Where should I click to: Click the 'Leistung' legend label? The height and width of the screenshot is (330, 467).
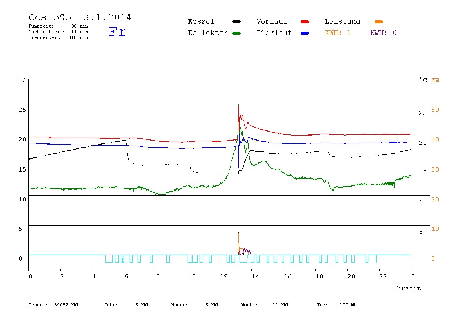point(343,22)
